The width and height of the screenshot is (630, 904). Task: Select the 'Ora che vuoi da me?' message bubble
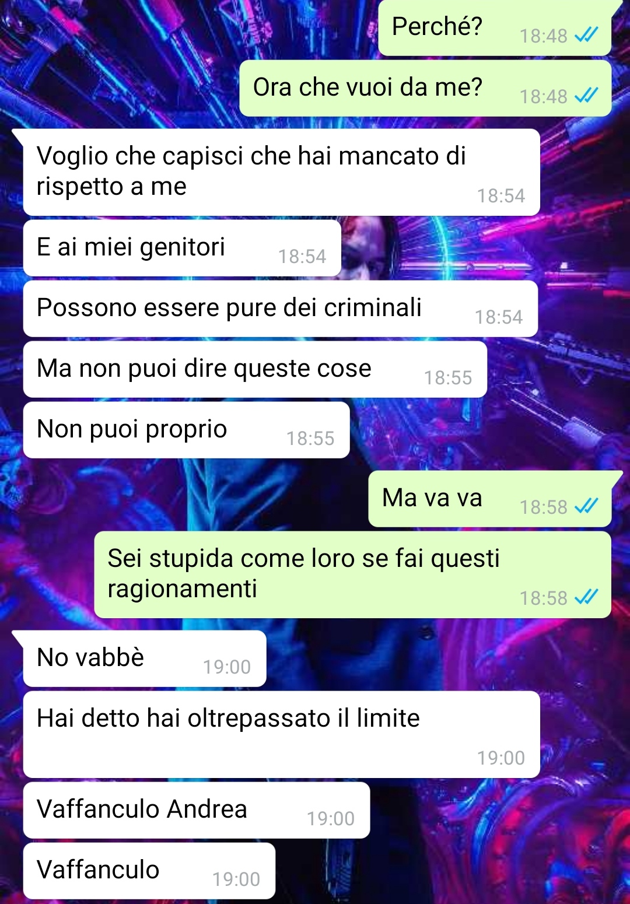(x=425, y=88)
